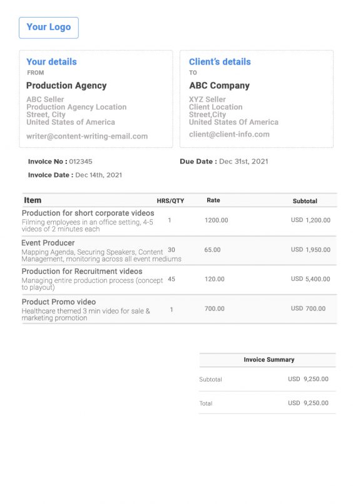This screenshot has width=353, height=504.
Task: Click the ABC Company client name
Action: click(x=219, y=85)
